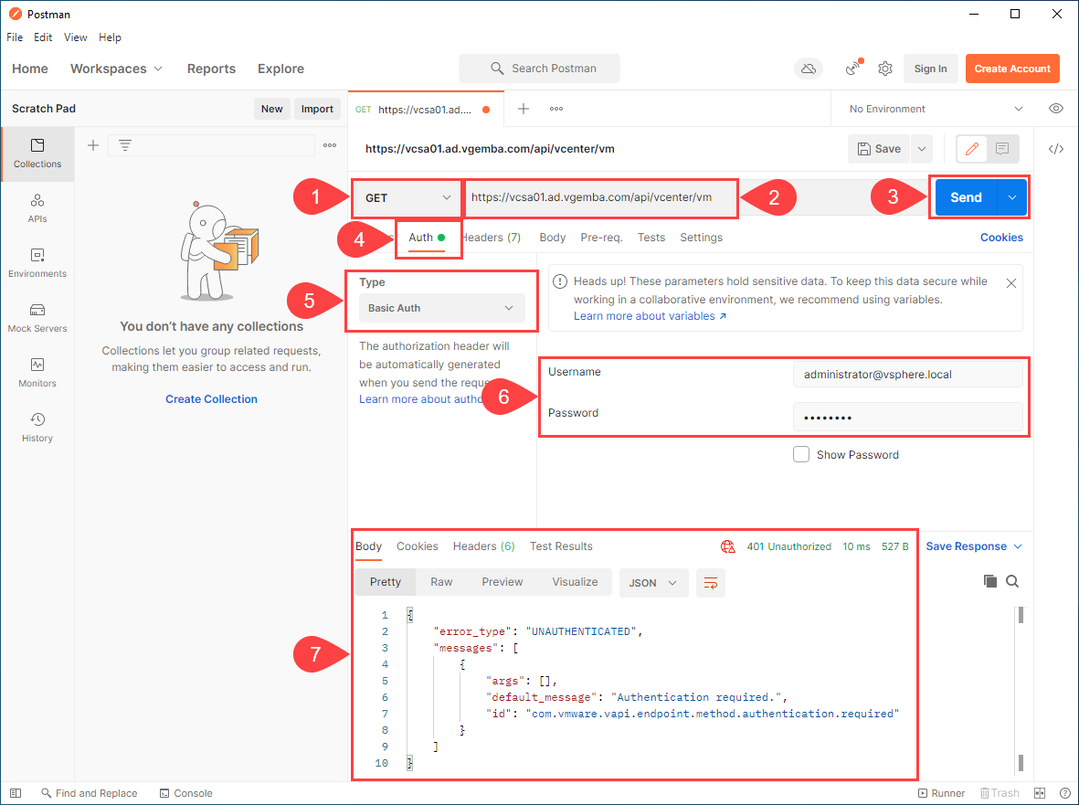Select the Visualize response view

pyautogui.click(x=575, y=582)
